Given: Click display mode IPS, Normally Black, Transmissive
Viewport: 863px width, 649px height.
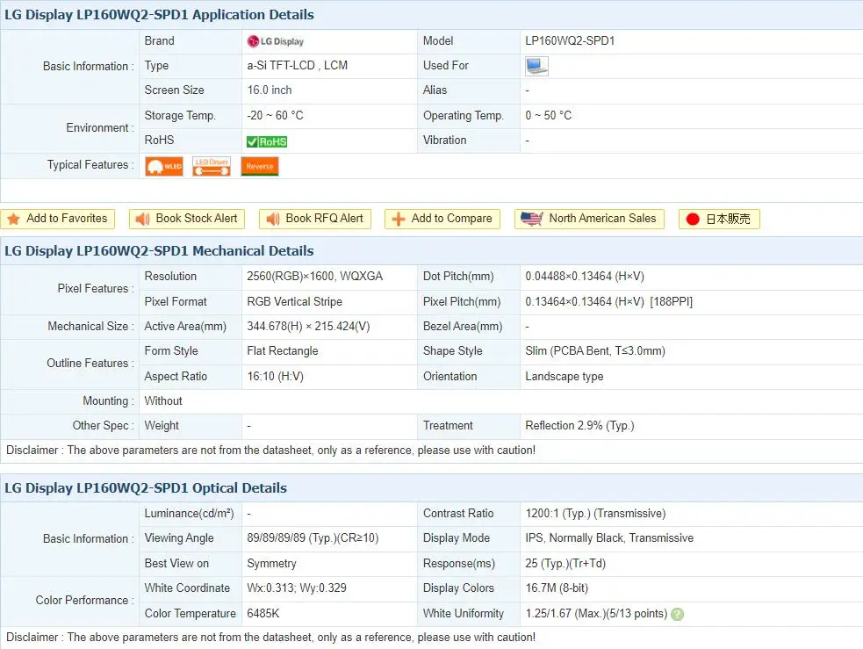Looking at the screenshot, I should click(x=609, y=538).
